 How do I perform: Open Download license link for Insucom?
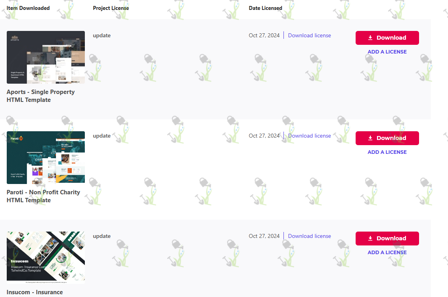pyautogui.click(x=309, y=236)
